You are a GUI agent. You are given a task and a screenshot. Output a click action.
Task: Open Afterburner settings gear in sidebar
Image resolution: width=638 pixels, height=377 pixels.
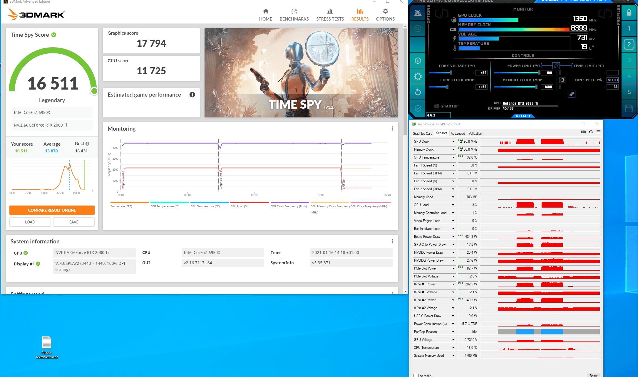pyautogui.click(x=418, y=77)
